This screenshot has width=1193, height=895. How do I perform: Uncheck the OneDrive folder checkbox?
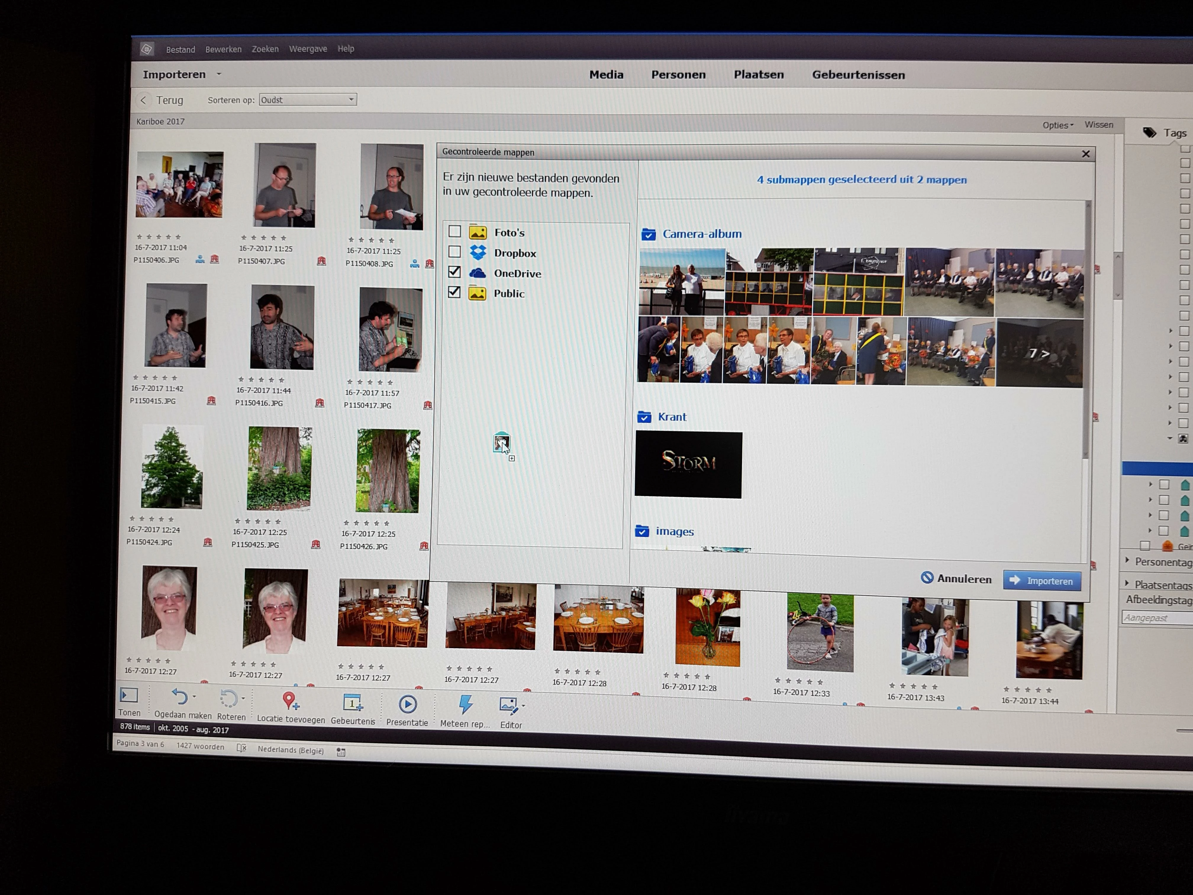click(x=455, y=272)
